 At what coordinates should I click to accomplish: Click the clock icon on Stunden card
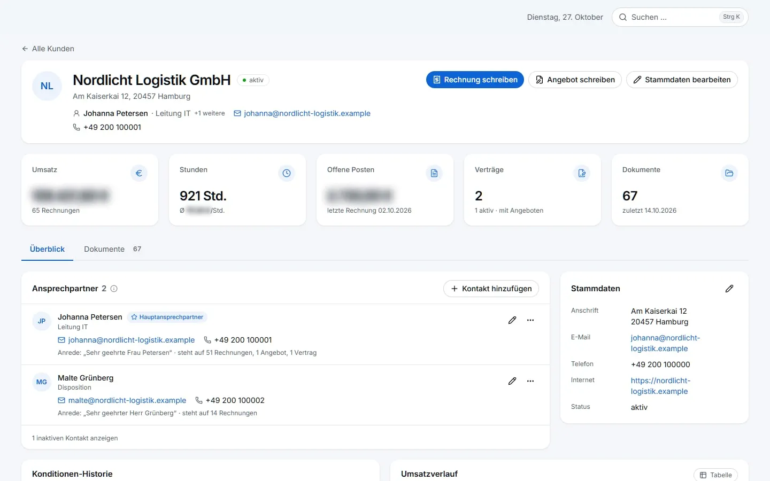(287, 173)
